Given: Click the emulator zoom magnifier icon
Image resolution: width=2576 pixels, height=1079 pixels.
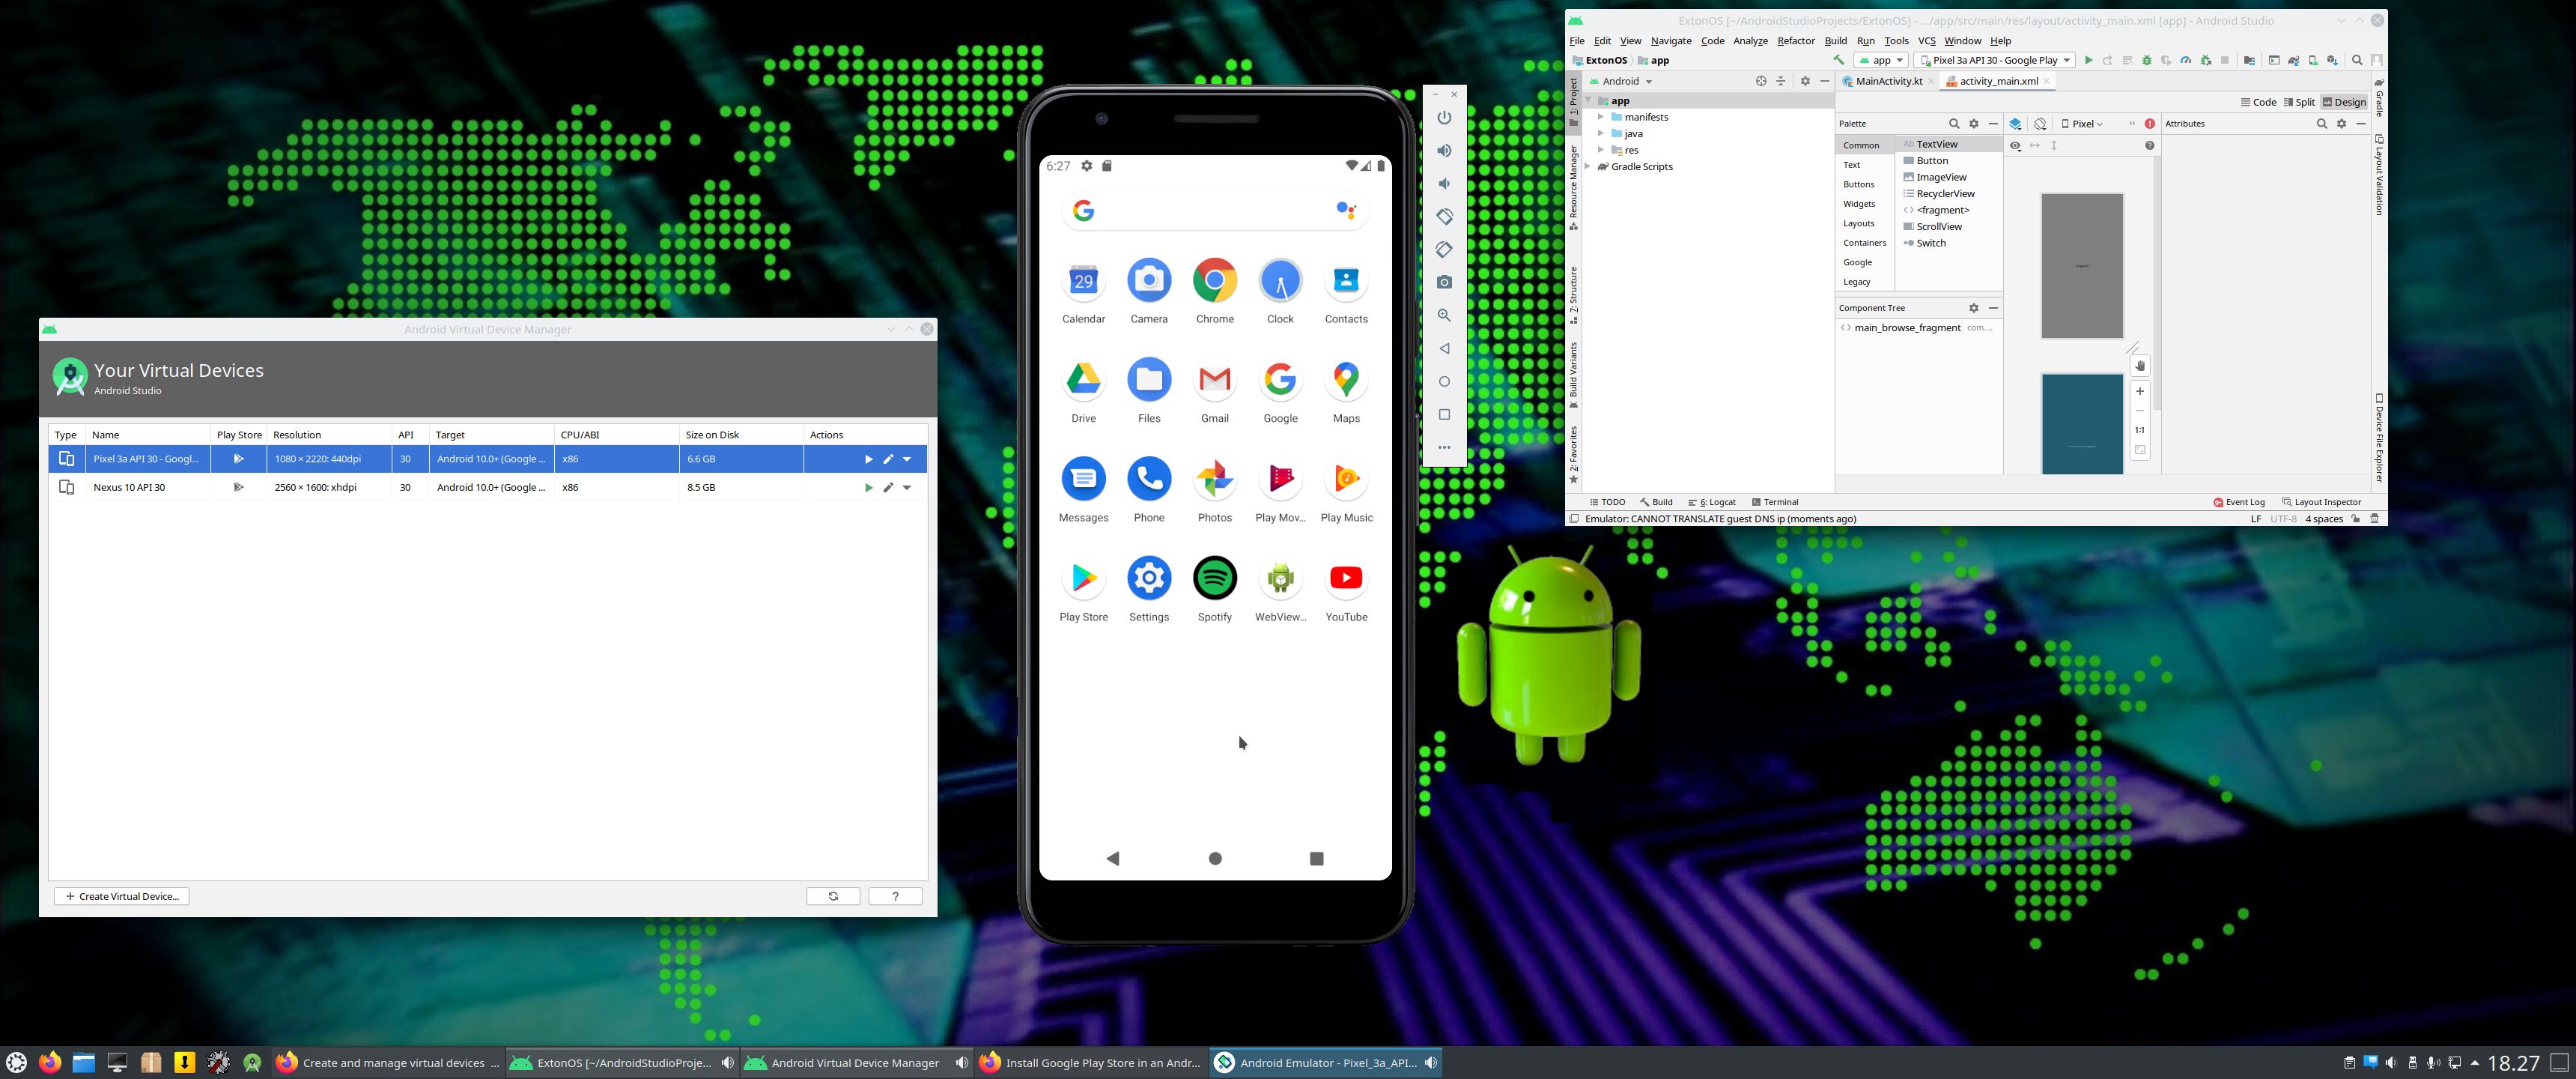Looking at the screenshot, I should point(1444,315).
